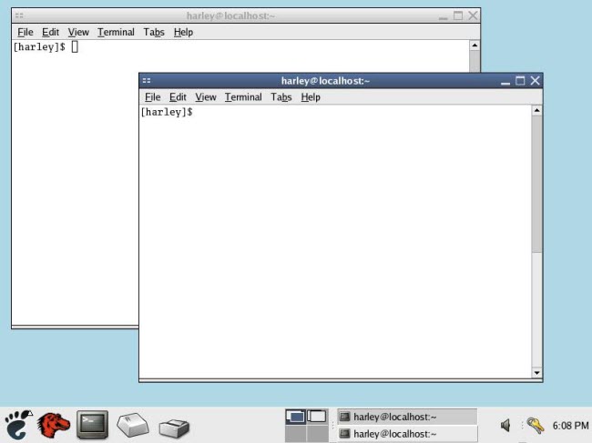Select second harley@localhost taskbar button
Screen dimensions: 592x443
pyautogui.click(x=407, y=434)
